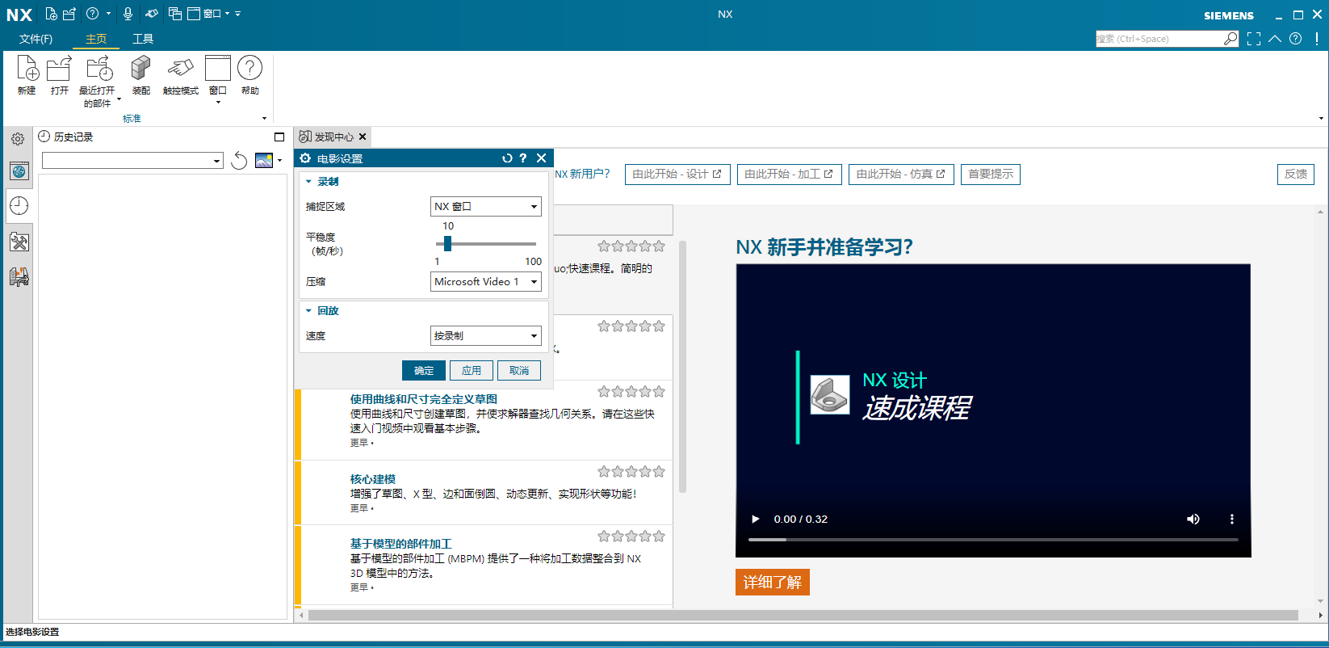The height and width of the screenshot is (648, 1329).
Task: Open the image view dropdown arrow in History
Action: point(279,161)
